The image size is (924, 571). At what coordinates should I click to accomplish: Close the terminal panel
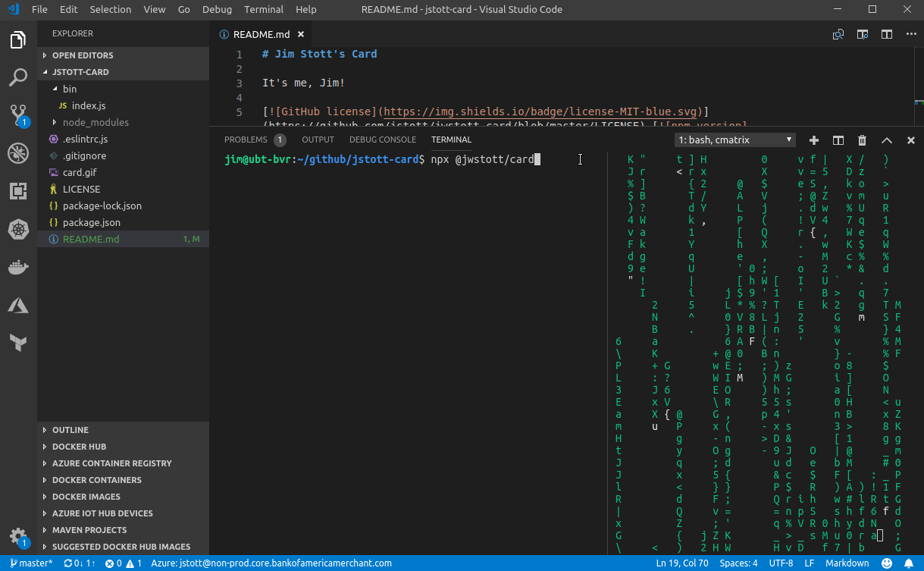pos(911,140)
